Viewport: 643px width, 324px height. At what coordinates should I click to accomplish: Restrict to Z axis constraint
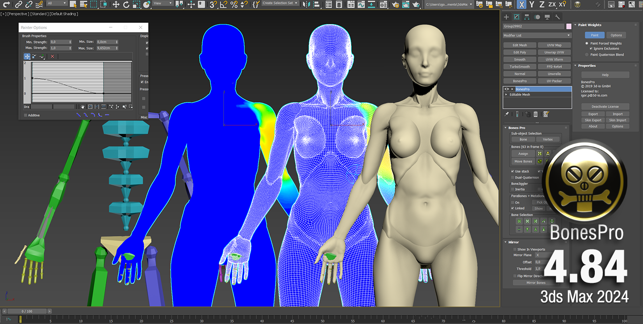point(542,4)
